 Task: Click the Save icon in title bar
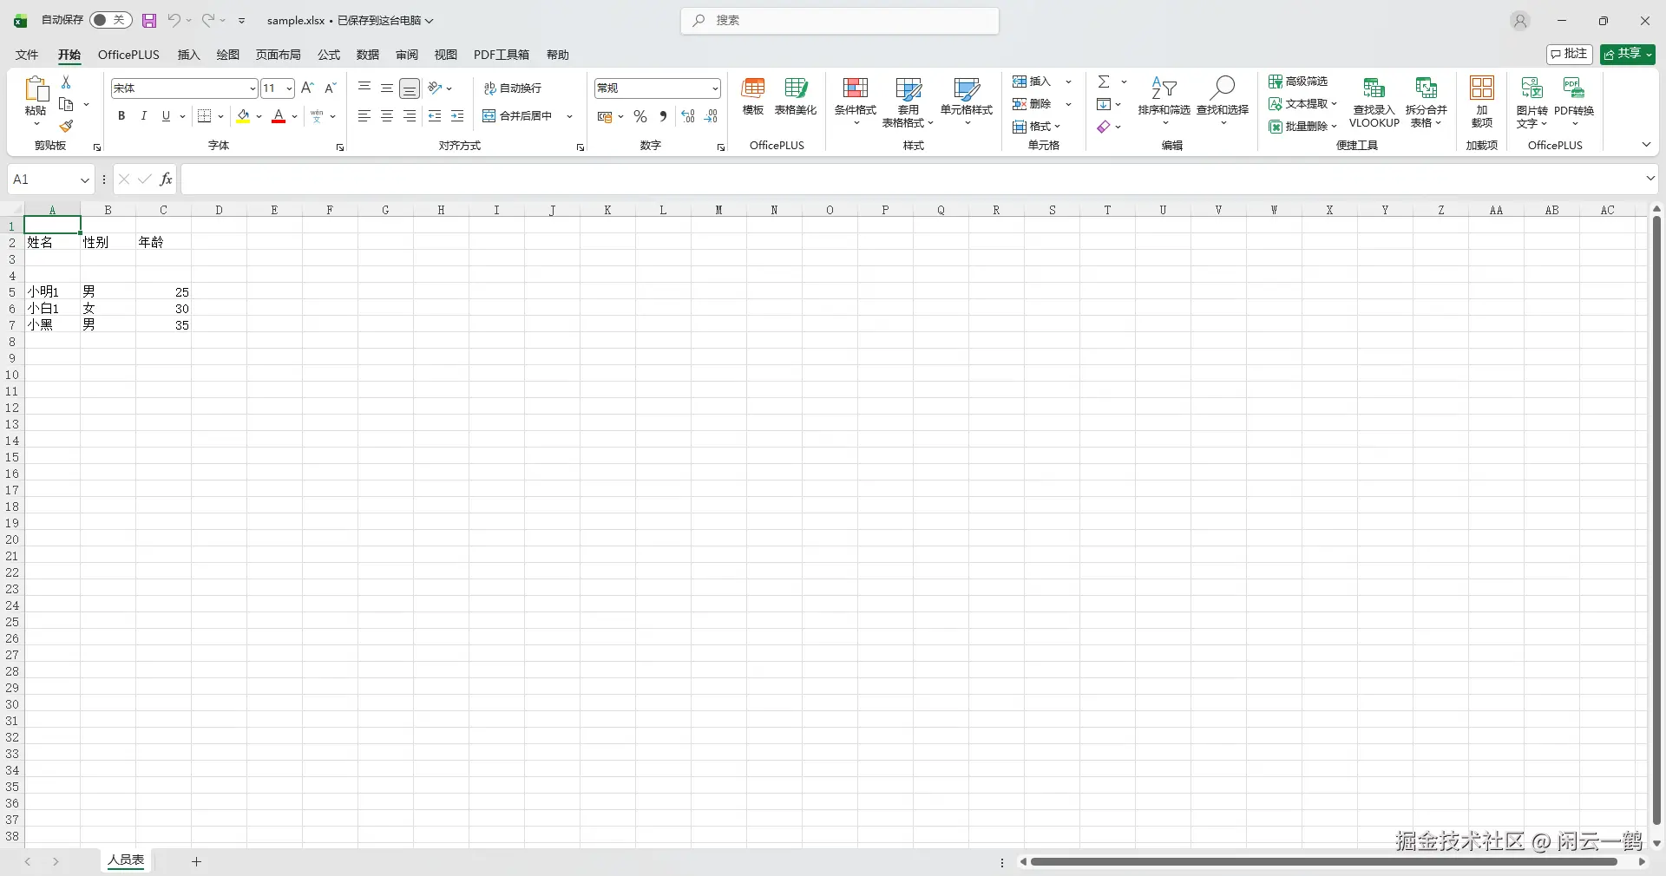pos(149,21)
